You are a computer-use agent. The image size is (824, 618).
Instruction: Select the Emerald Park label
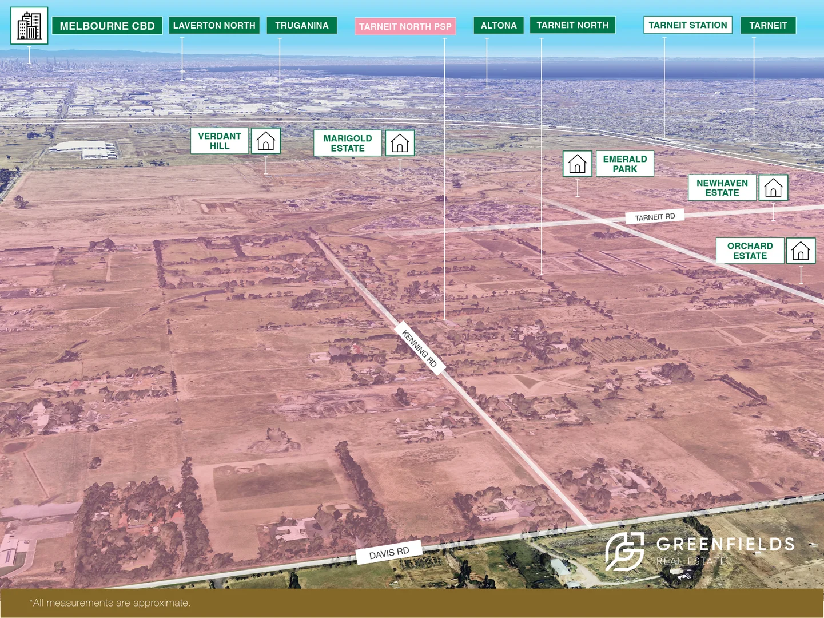tap(625, 164)
